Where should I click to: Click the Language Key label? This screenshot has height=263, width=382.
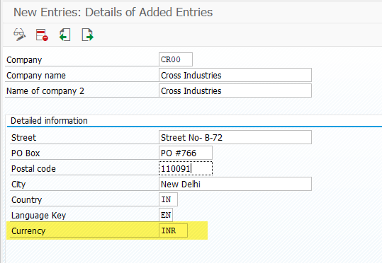38,216
